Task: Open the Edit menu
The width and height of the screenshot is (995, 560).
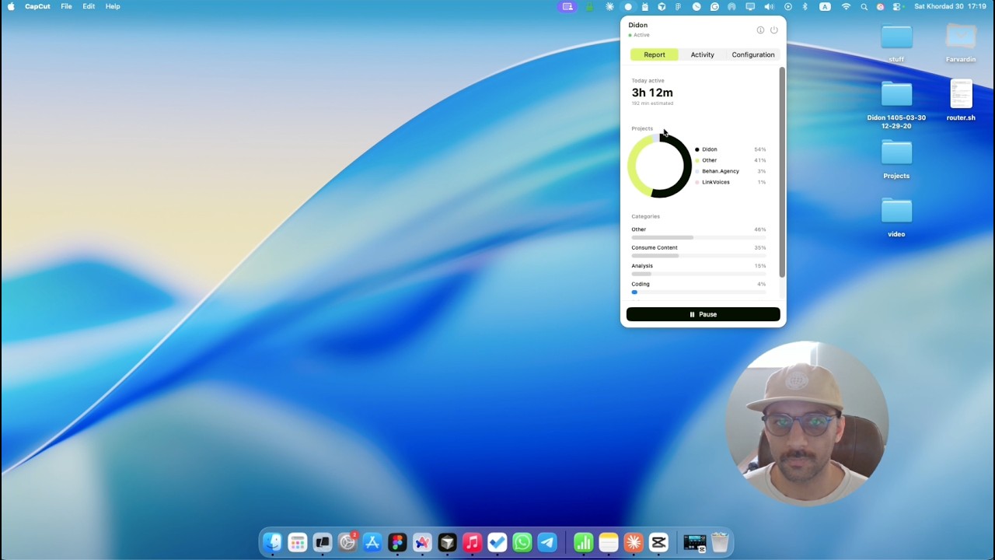Action: pyautogui.click(x=89, y=6)
